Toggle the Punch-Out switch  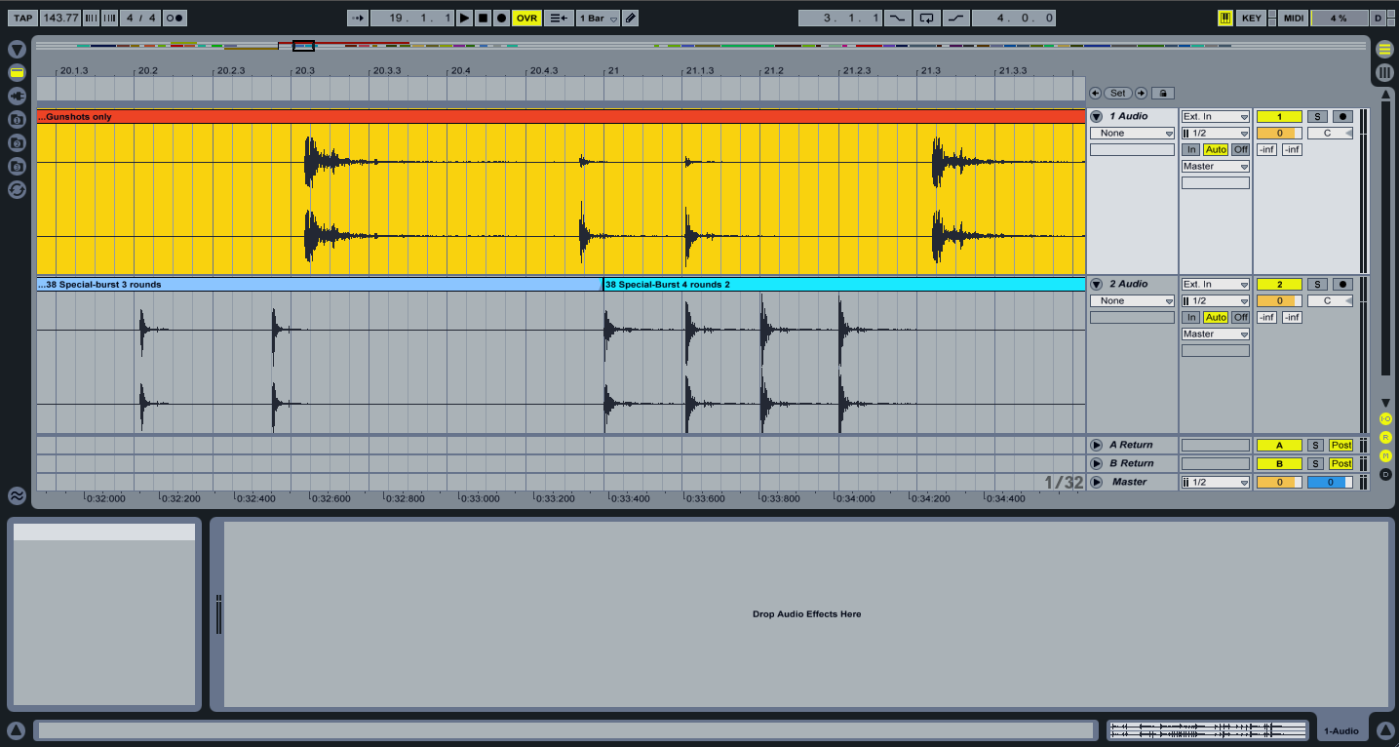pos(957,18)
